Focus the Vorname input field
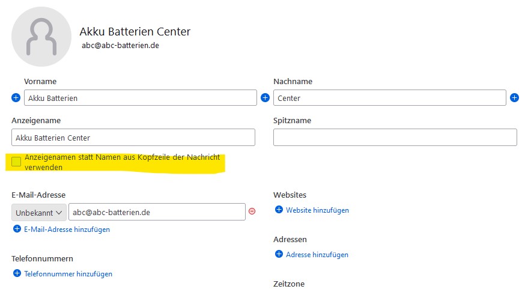The image size is (528, 292). 141,98
